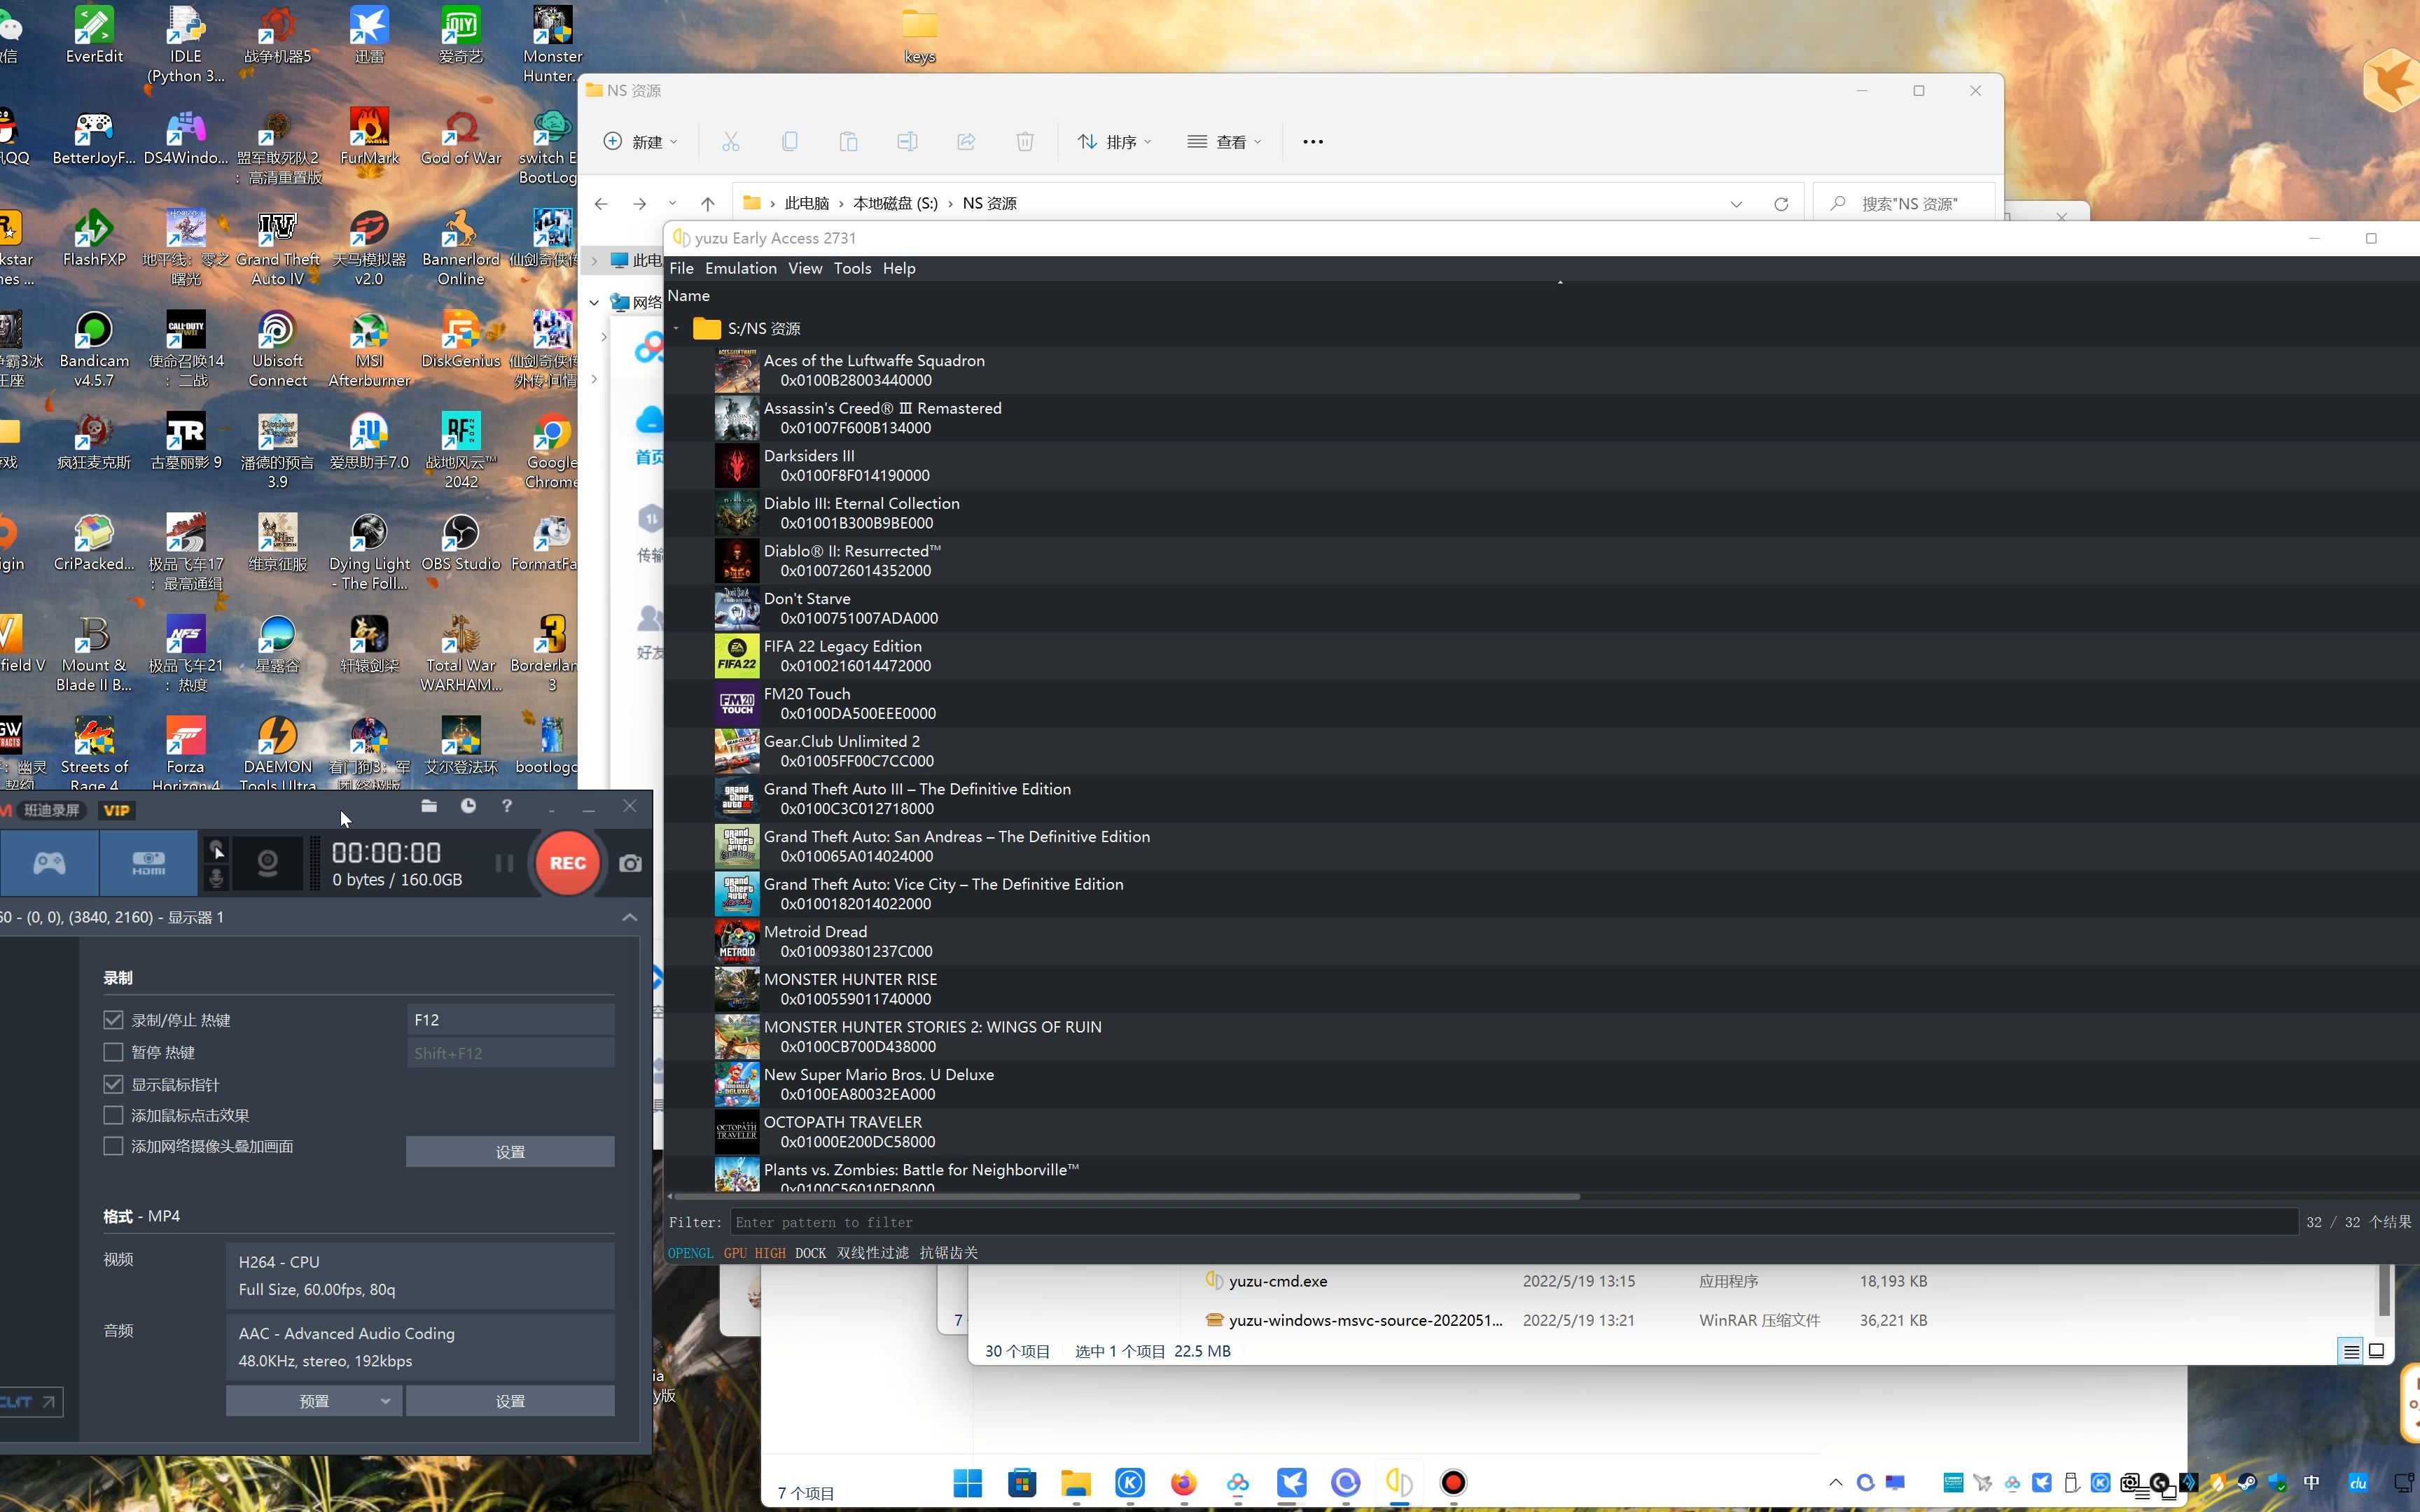Select yuzu-cmd.exe in the background file list
The width and height of the screenshot is (2420, 1512).
(x=1278, y=1281)
